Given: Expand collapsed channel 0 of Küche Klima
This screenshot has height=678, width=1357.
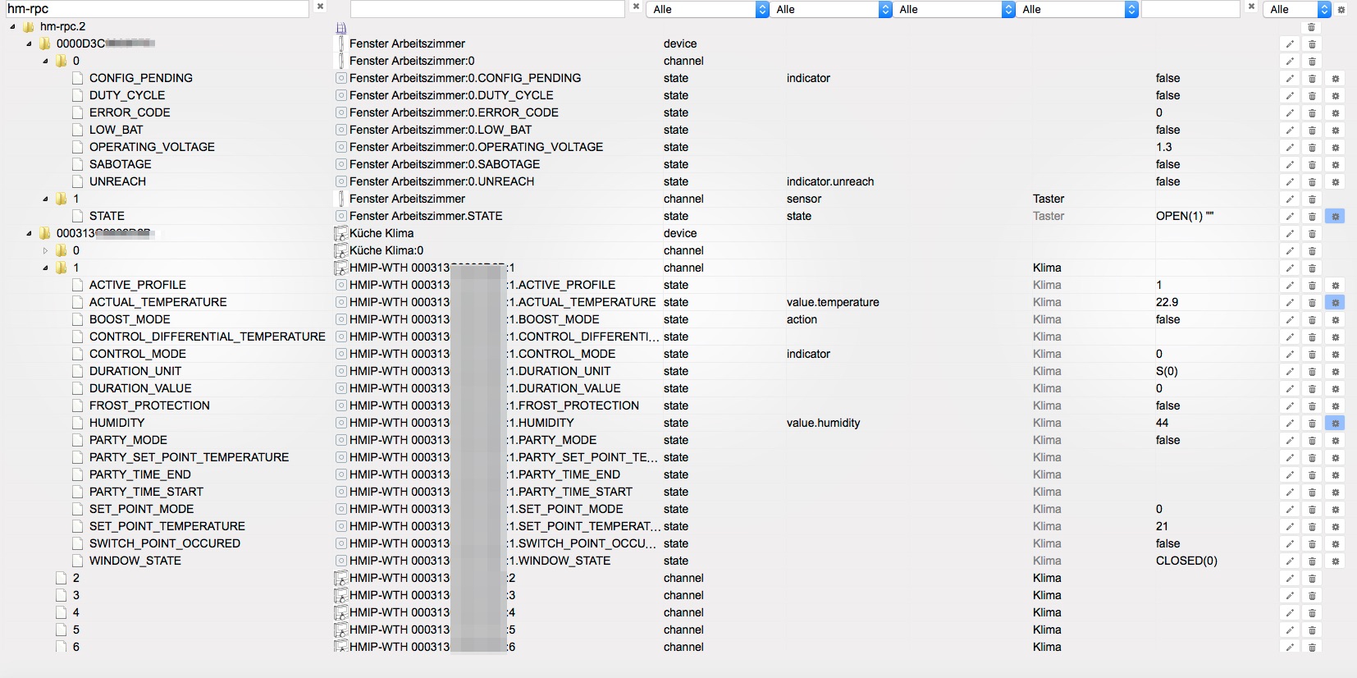Looking at the screenshot, I should tap(45, 251).
